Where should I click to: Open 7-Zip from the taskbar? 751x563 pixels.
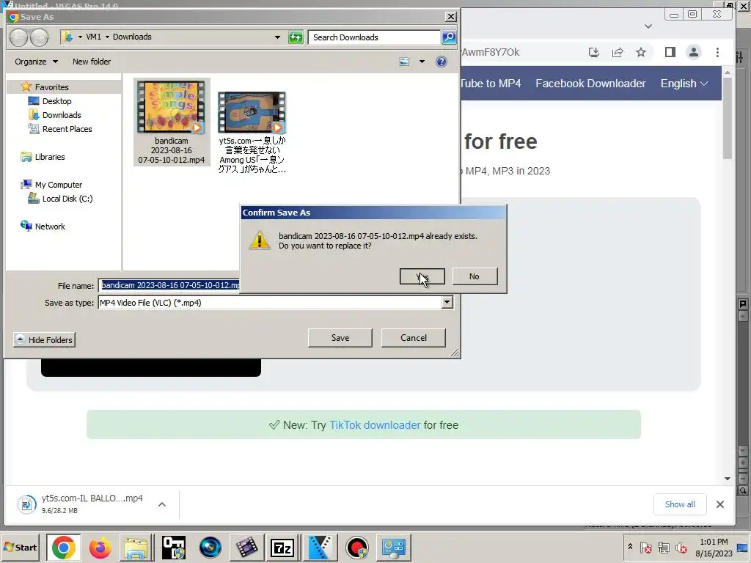(282, 548)
